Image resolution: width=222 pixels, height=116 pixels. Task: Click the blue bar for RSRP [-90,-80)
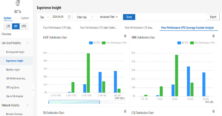(x=115, y=82)
